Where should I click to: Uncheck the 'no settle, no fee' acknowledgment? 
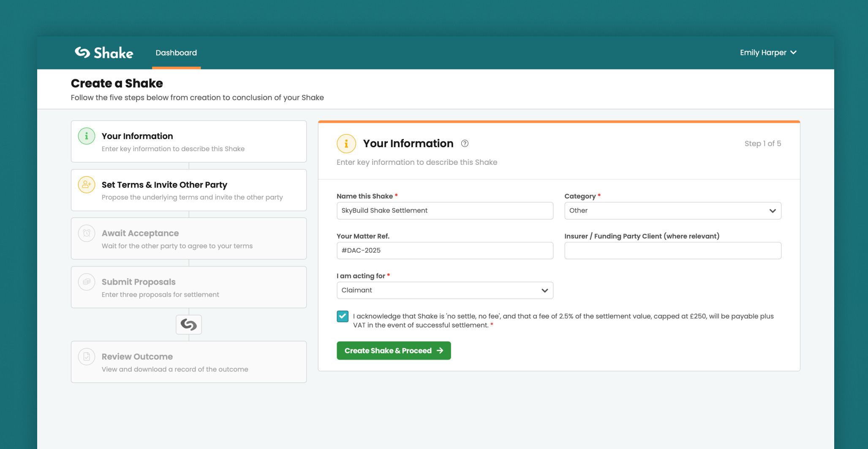(342, 316)
